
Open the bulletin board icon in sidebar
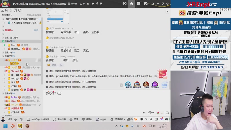(15, 10)
